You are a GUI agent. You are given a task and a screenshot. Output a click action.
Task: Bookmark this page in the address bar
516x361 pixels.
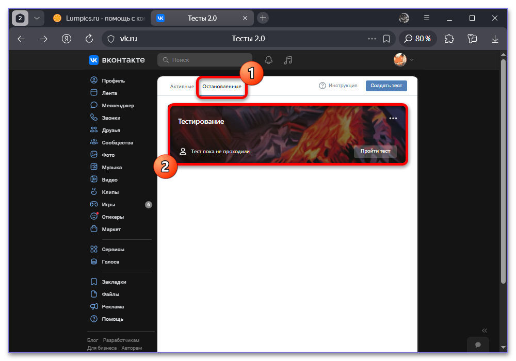pyautogui.click(x=386, y=39)
